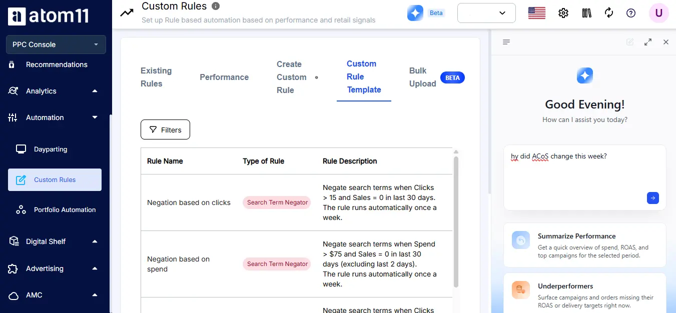Choose the Summarize Performance suggestion title
This screenshot has width=676, height=313.
click(x=576, y=236)
